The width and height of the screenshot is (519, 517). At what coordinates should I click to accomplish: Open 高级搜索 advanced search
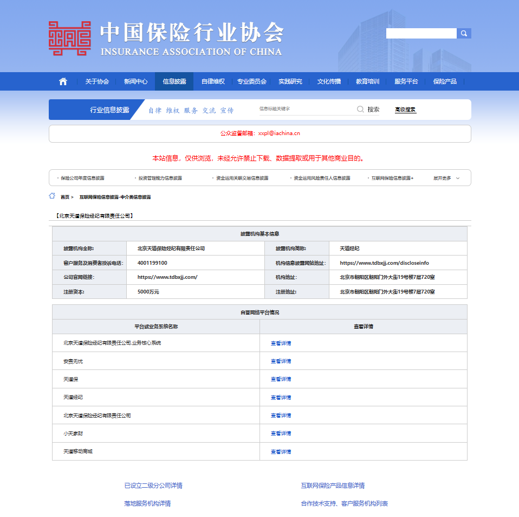click(405, 110)
